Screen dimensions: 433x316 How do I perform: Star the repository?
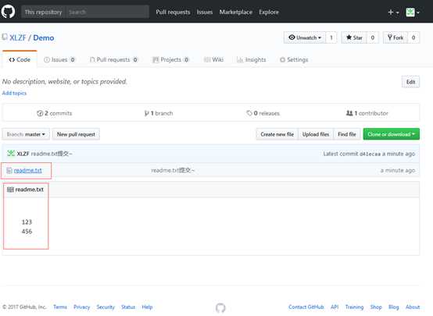coord(354,37)
